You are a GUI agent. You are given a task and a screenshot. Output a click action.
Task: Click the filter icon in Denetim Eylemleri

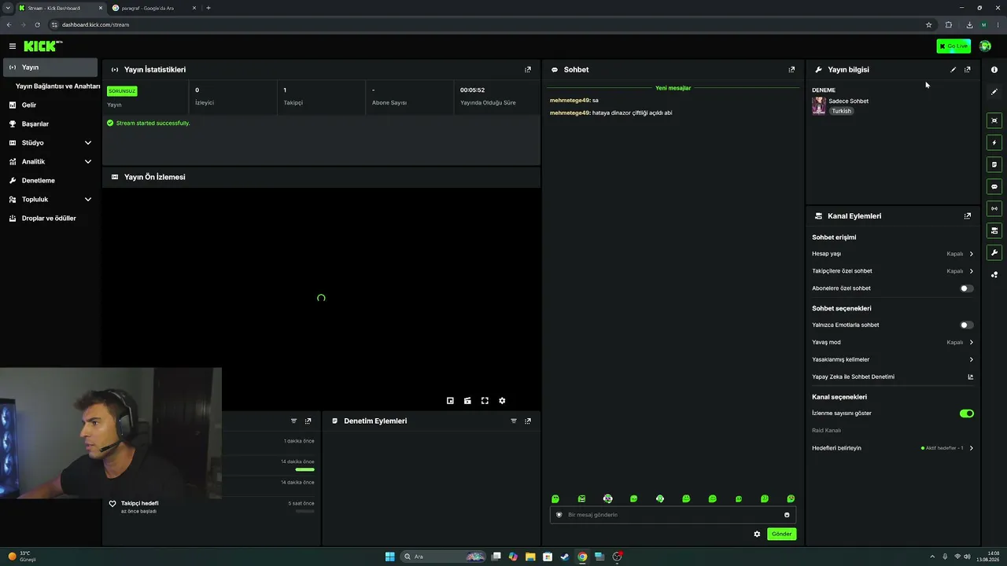coord(514,421)
